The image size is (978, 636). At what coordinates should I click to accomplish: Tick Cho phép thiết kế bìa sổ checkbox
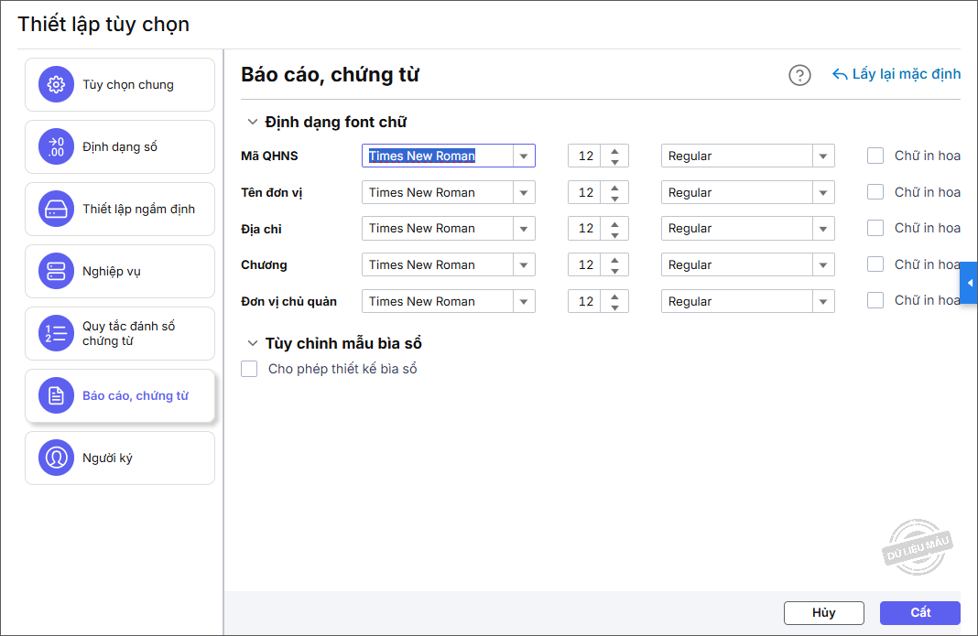(249, 369)
